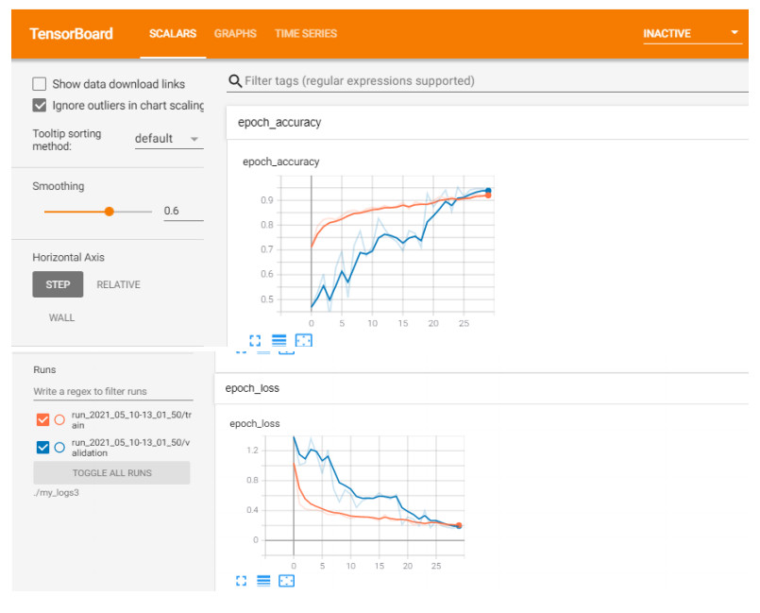The image size is (760, 613).
Task: Fit epoch_accuracy chart domain to data
Action: pyautogui.click(x=303, y=340)
